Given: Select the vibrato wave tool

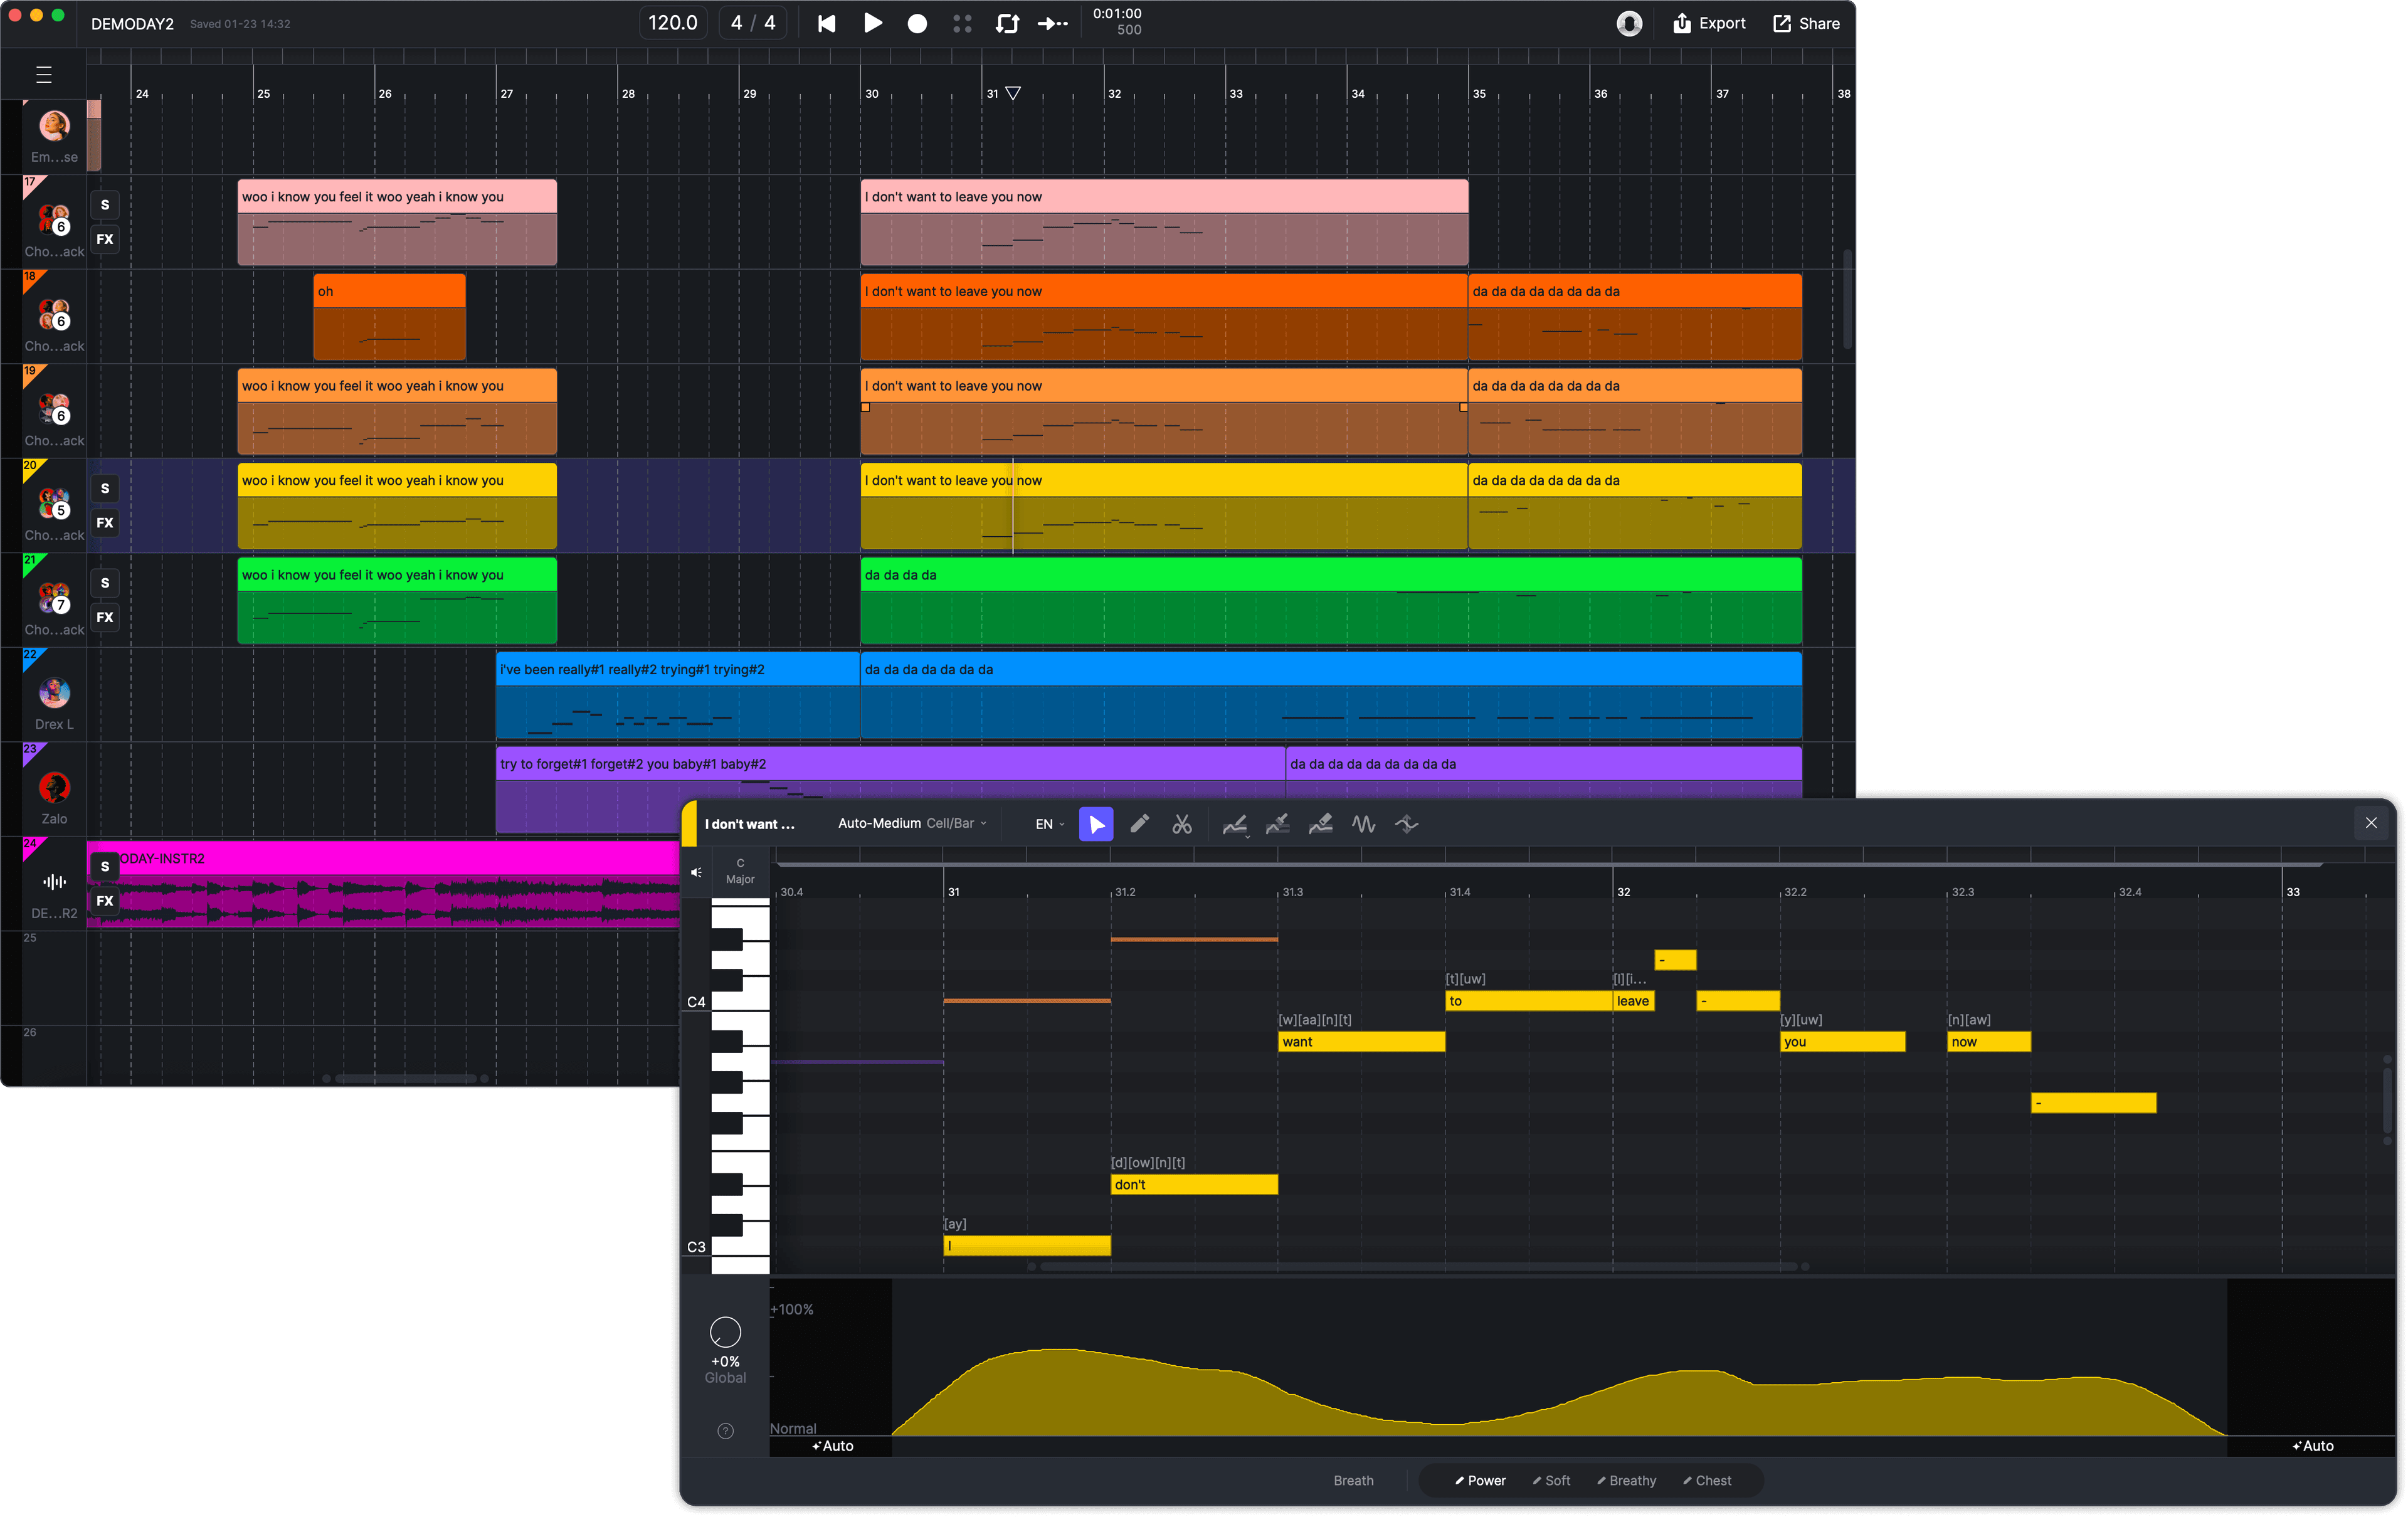Looking at the screenshot, I should pos(1364,824).
